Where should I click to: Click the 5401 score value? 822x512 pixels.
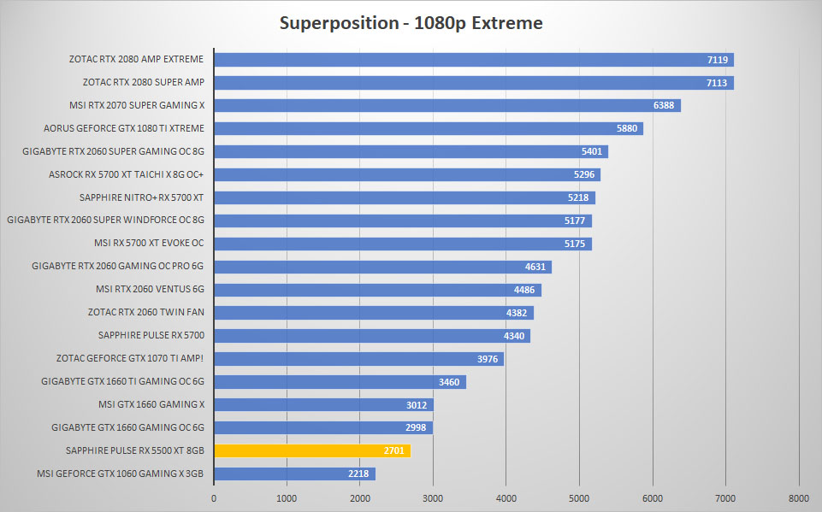pyautogui.click(x=591, y=151)
